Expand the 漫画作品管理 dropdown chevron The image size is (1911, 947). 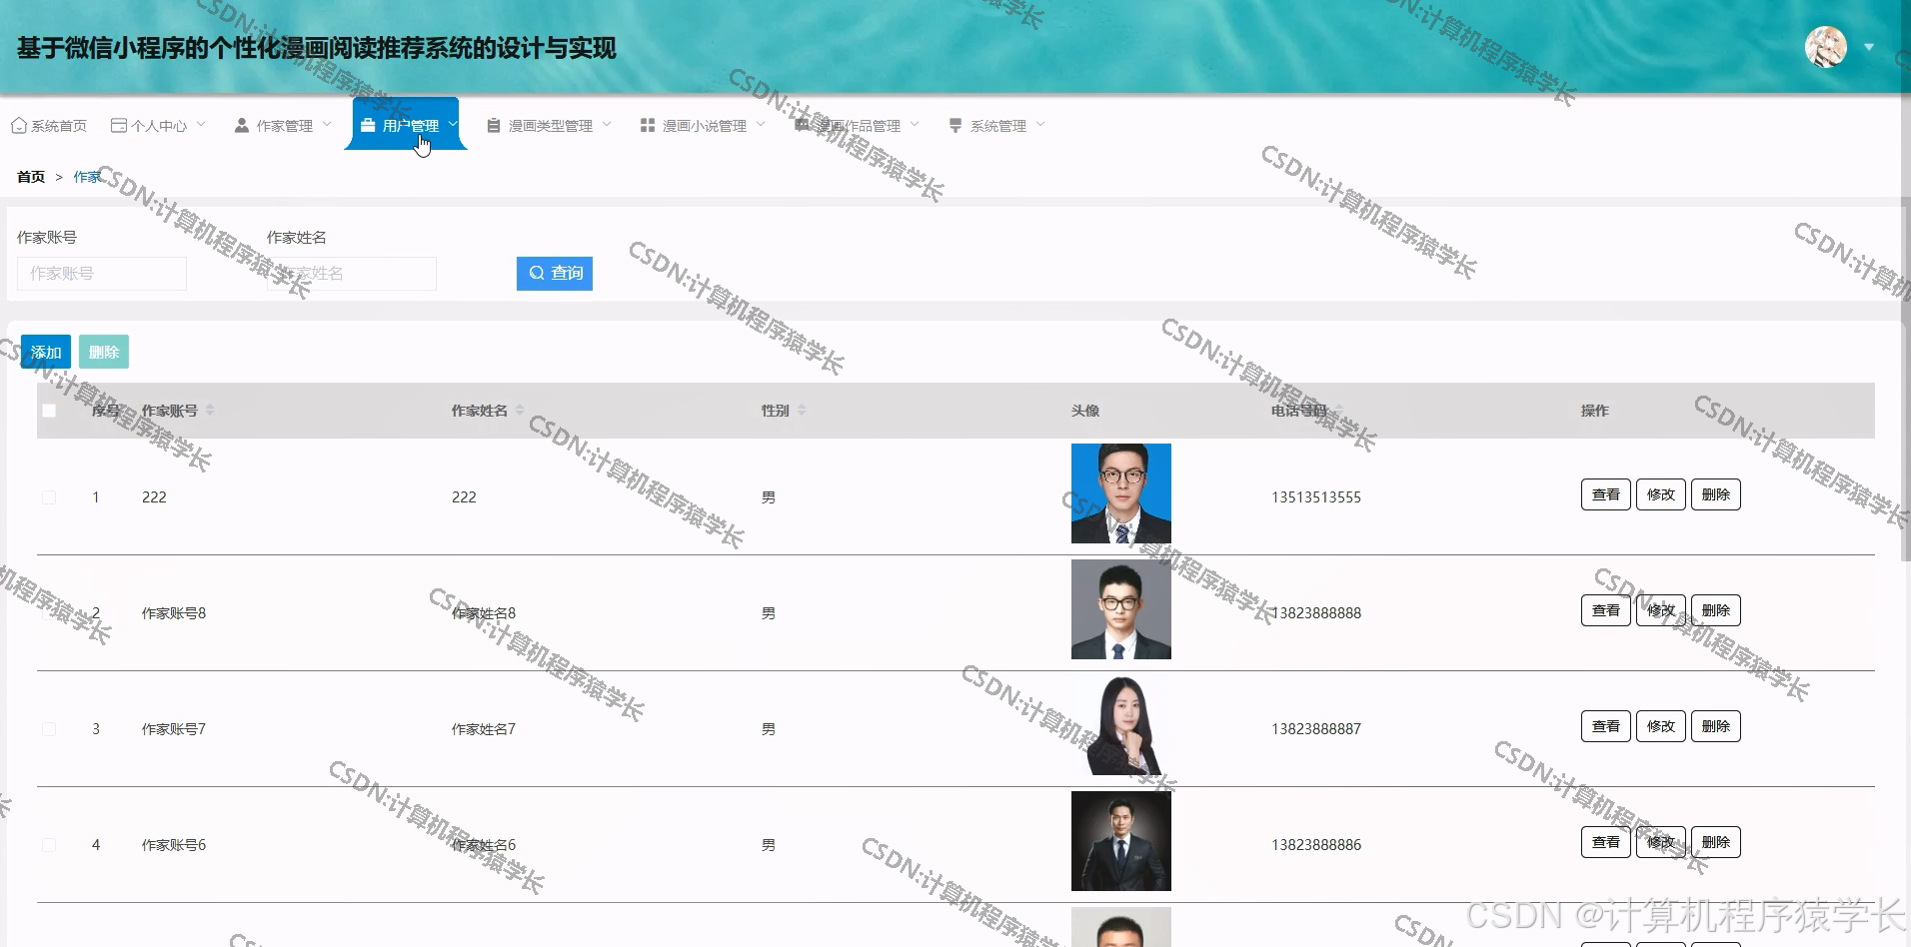(915, 125)
